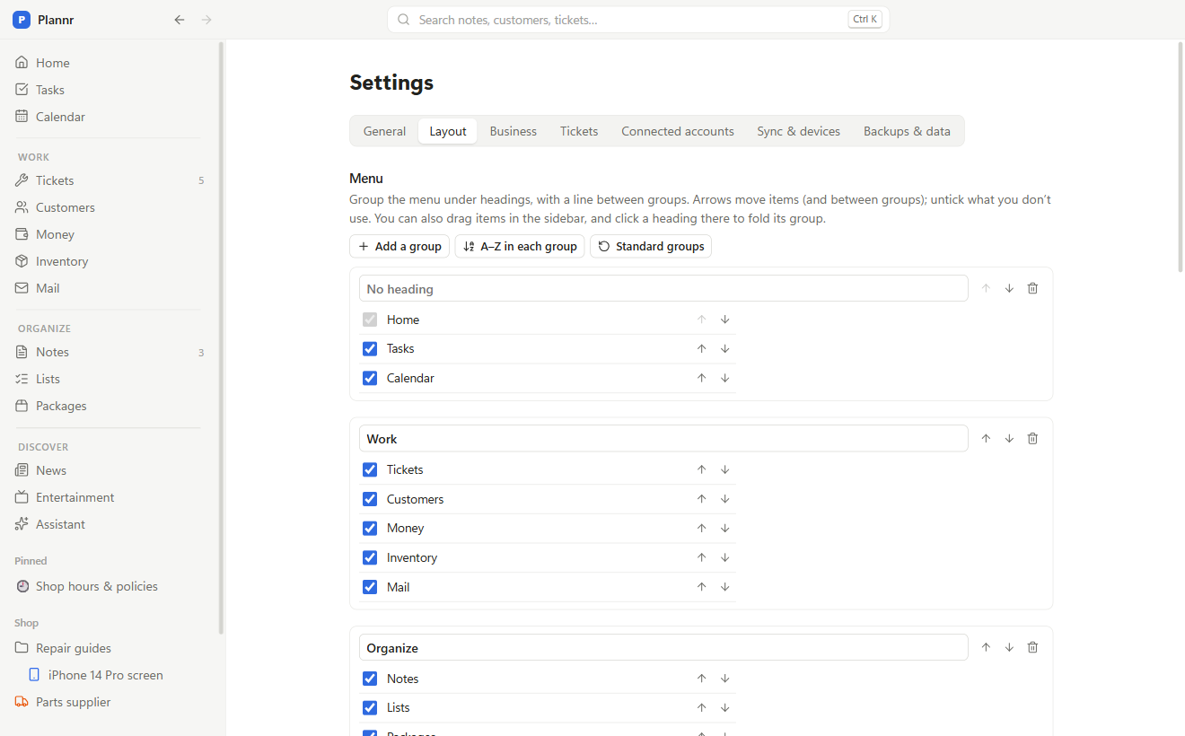Viewport: 1185px width, 736px height.
Task: Move the Tasks item up
Action: (702, 348)
